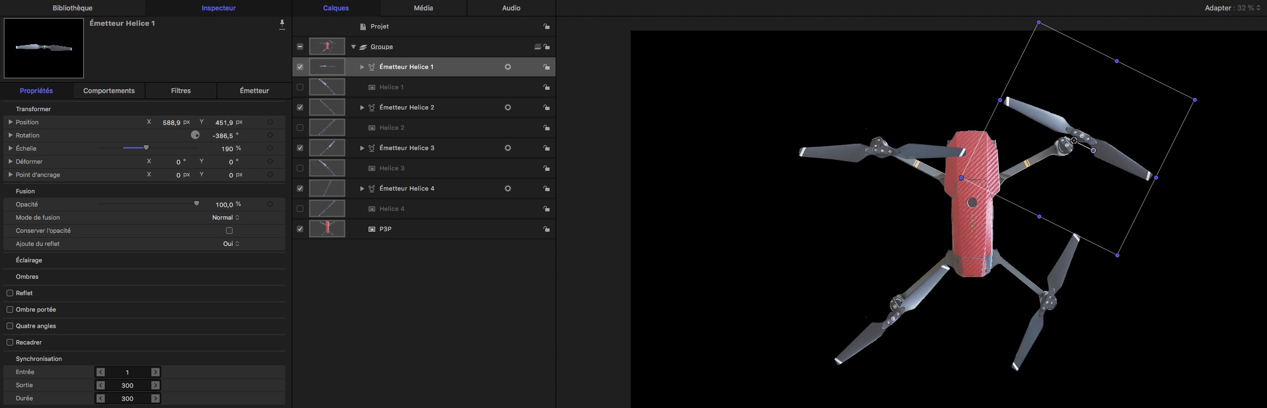The image size is (1267, 408).
Task: Open the Mode de fusion Normal dropdown
Action: (225, 217)
